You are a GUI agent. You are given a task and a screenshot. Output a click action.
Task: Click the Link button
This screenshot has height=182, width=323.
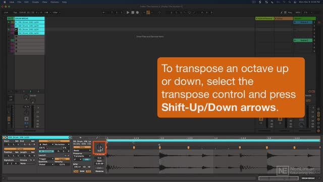pyautogui.click(x=6, y=13)
